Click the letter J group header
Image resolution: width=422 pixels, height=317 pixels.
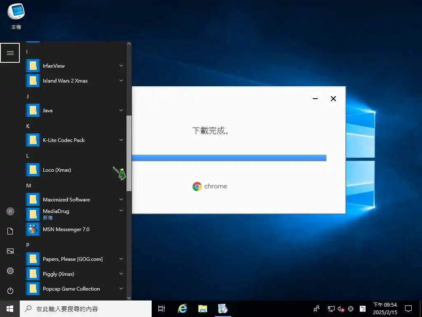point(28,97)
